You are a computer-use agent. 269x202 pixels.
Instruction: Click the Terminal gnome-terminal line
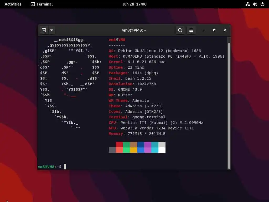tap(137, 117)
